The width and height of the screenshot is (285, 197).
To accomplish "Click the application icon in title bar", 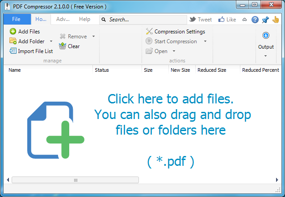I will [x=7, y=6].
